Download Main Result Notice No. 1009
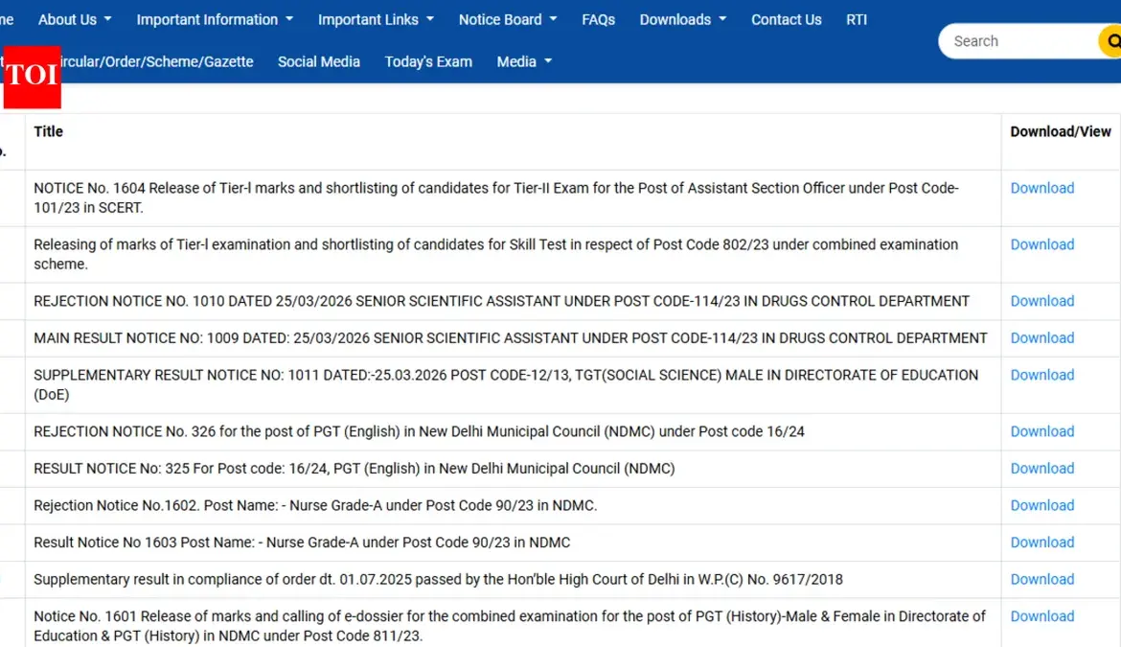This screenshot has height=647, width=1121. pyautogui.click(x=1041, y=338)
